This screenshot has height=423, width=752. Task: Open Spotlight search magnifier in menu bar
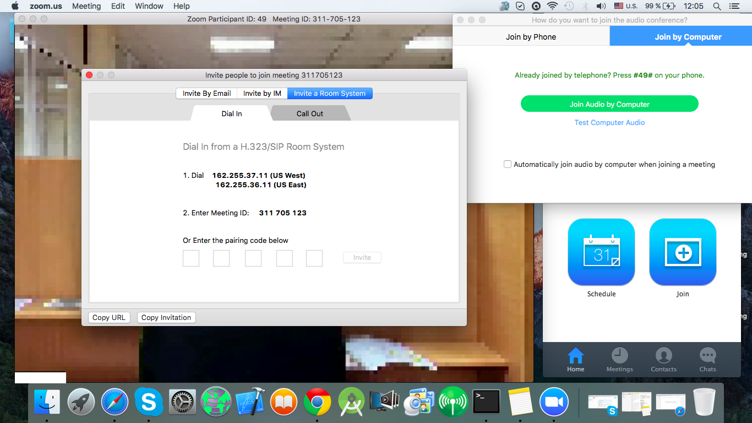[717, 6]
